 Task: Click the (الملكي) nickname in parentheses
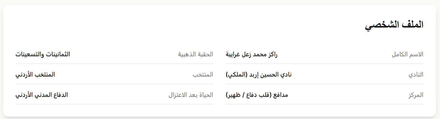click(237, 75)
